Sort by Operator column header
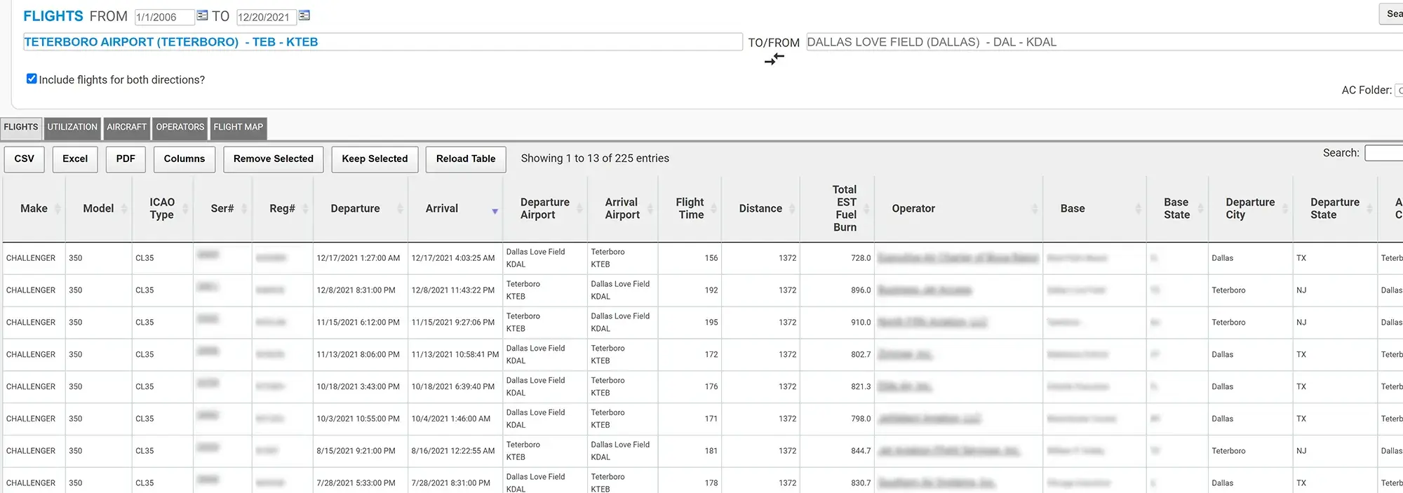 point(913,208)
